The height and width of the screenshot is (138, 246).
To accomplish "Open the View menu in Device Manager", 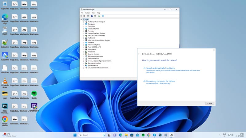I will [x=93, y=13].
